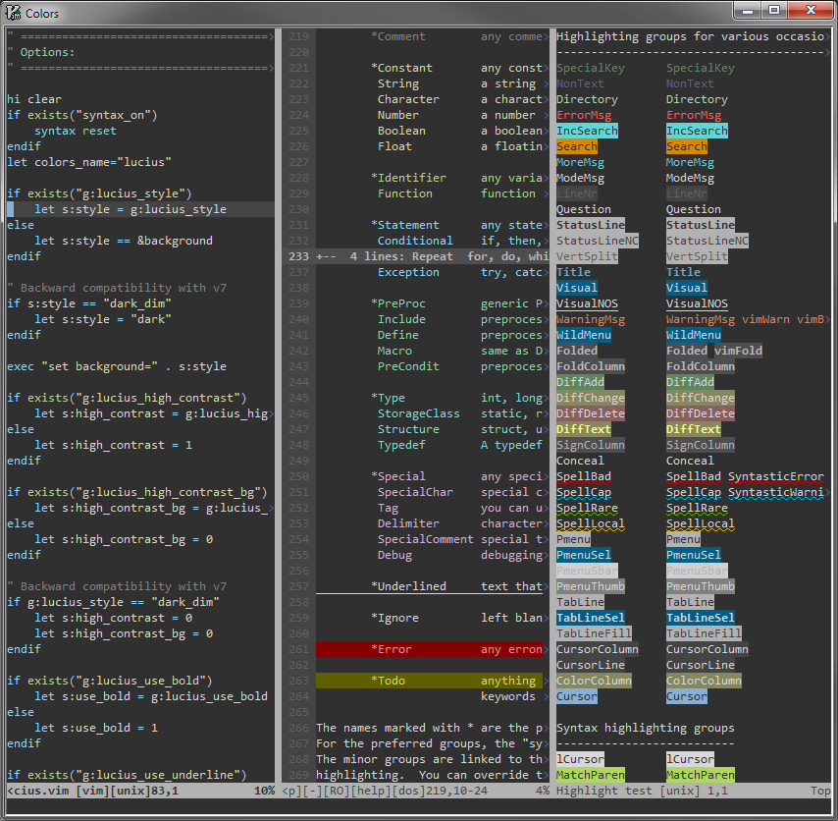Follow the *Underlined help tag
This screenshot has height=821, width=838.
click(408, 586)
